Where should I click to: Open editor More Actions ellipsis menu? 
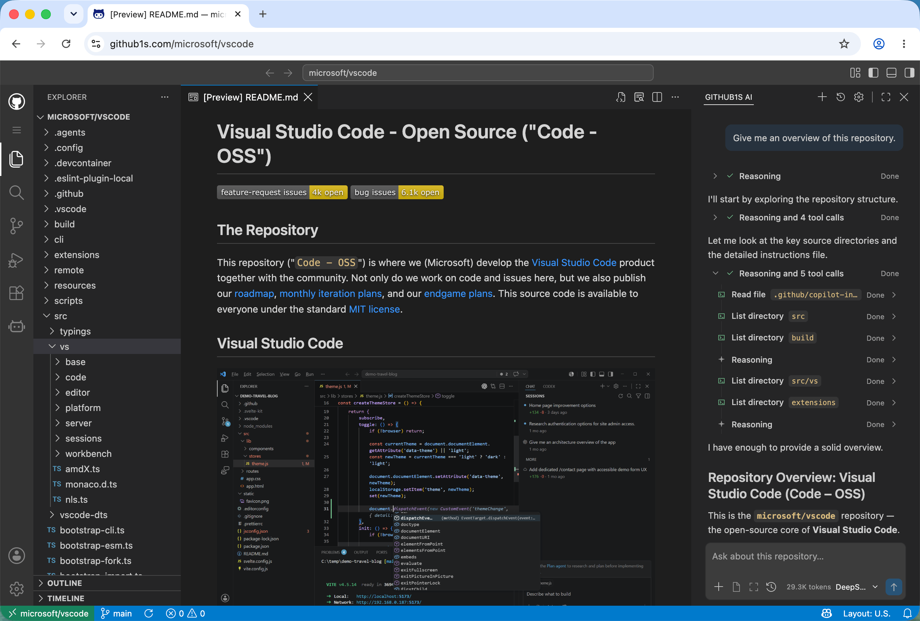click(675, 97)
